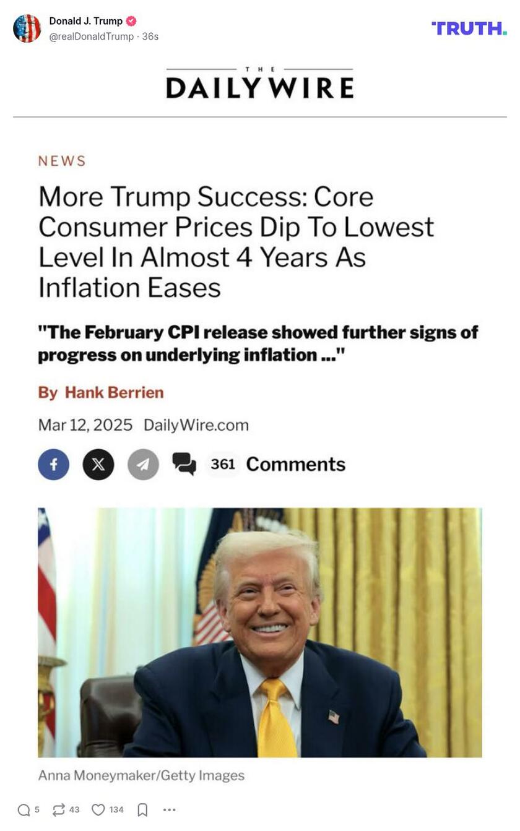Expand the Daily Wire masthead link
Viewport: 520px width, 831px height.
pos(259,84)
